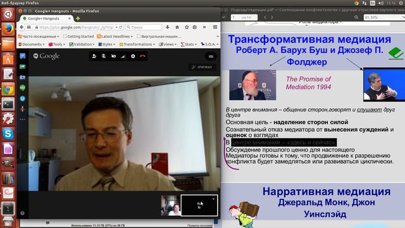Open Skype from the launcher

[8, 134]
